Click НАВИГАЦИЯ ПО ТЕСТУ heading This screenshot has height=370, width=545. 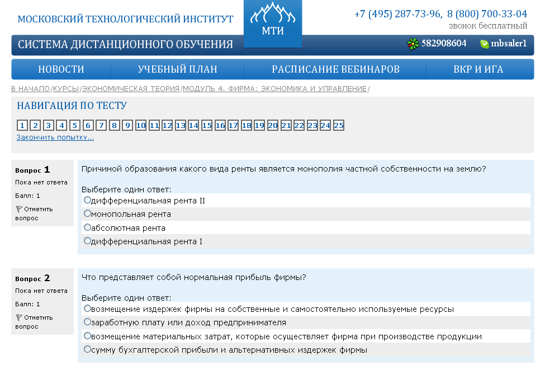tap(72, 106)
